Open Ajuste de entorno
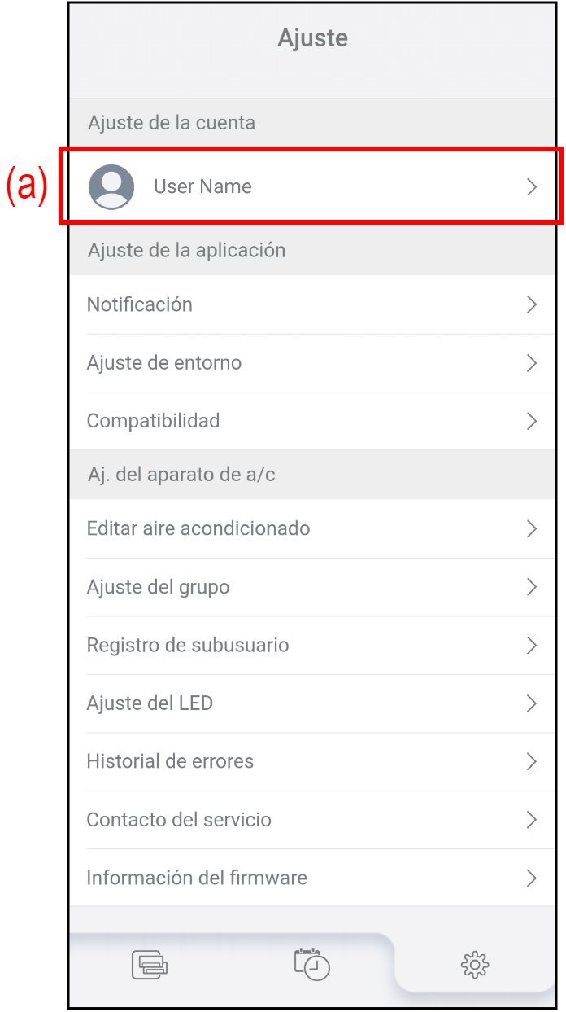Image resolution: width=566 pixels, height=1012 pixels. pyautogui.click(x=164, y=363)
